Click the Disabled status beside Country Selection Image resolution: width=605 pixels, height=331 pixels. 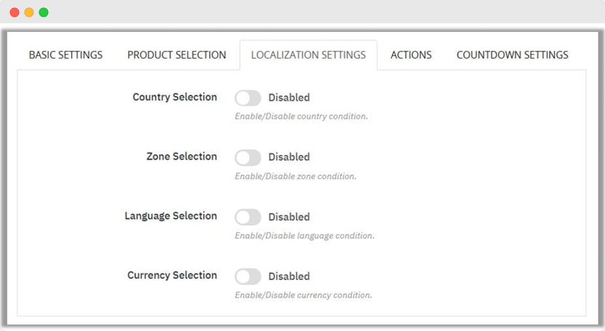[289, 97]
